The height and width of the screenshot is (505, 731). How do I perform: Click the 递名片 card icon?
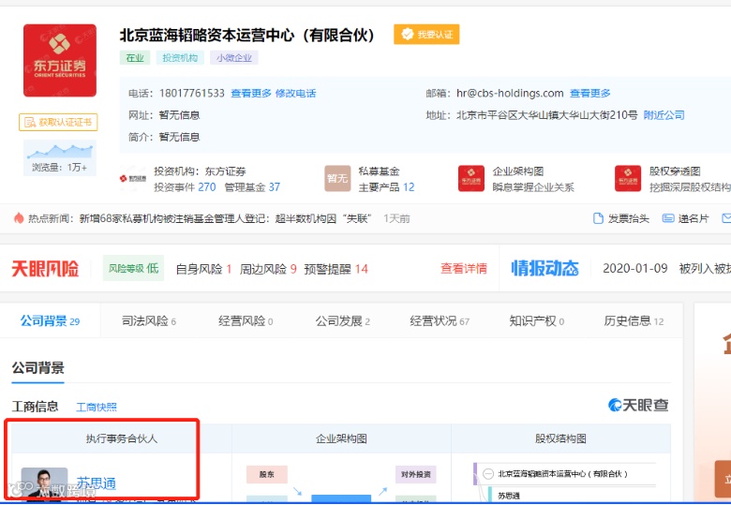tap(668, 218)
